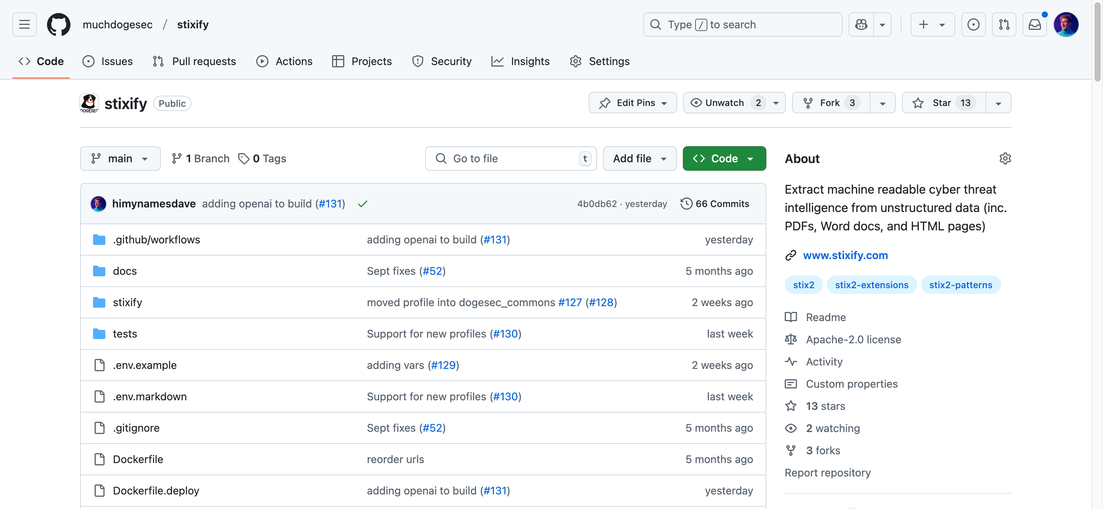Open the green Code dropdown button
This screenshot has width=1103, height=509.
pyautogui.click(x=723, y=158)
